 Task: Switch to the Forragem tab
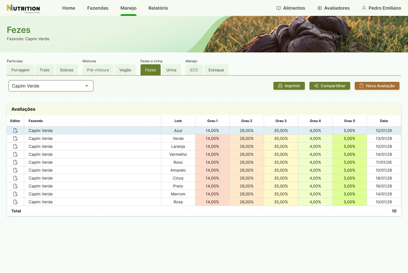[x=20, y=70]
